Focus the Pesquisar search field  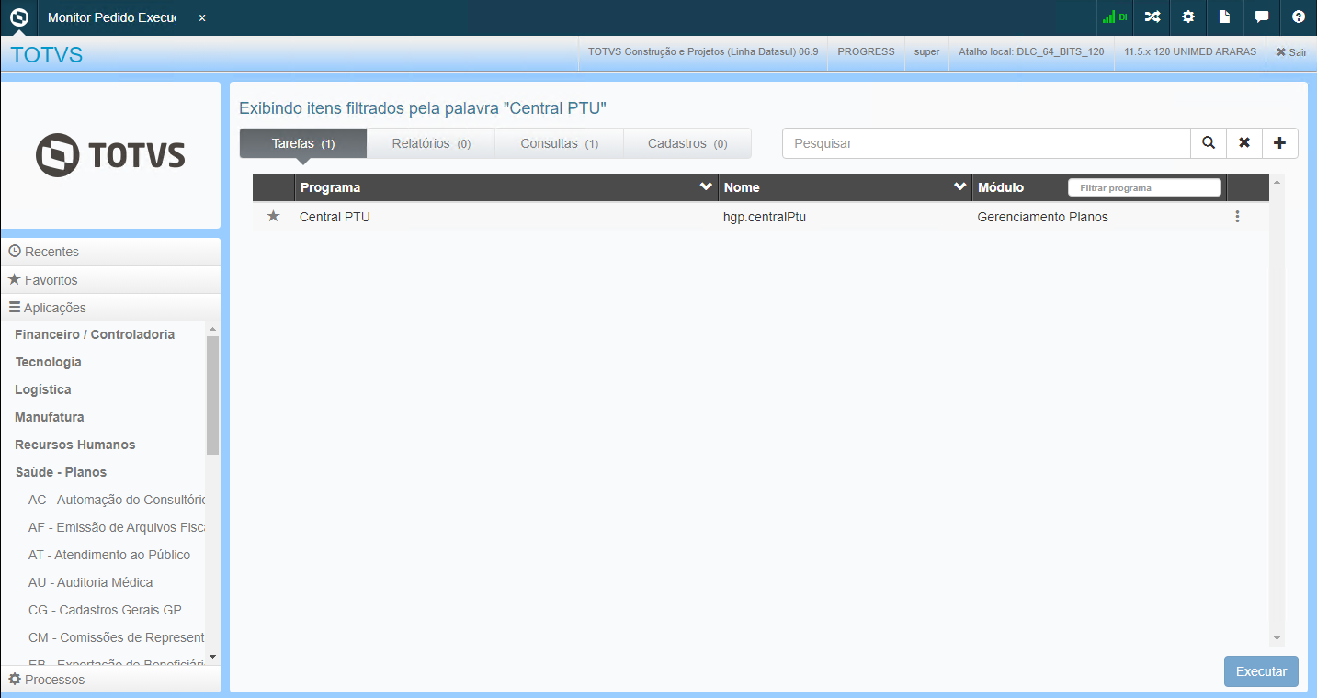[986, 143]
